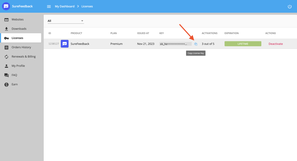Click the ID column header
This screenshot has height=161, width=297.
(x=50, y=33)
